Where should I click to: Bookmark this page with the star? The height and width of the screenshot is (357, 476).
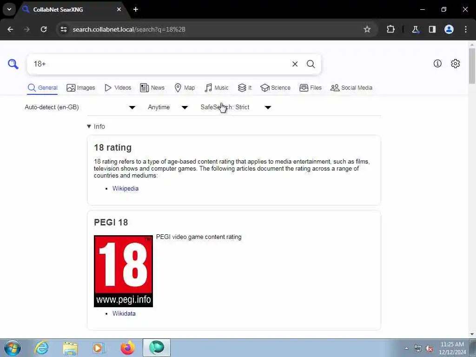click(367, 29)
